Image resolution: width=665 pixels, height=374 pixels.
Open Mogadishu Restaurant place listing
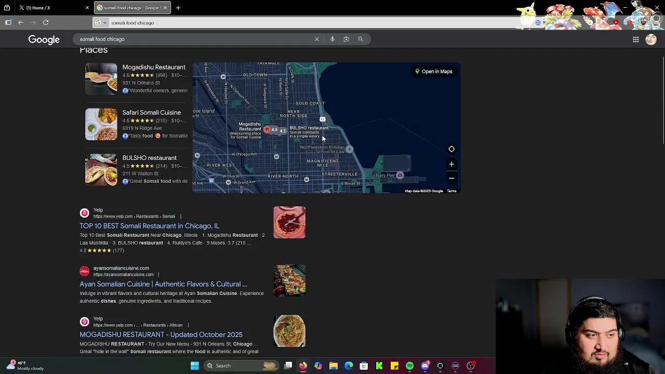154,67
